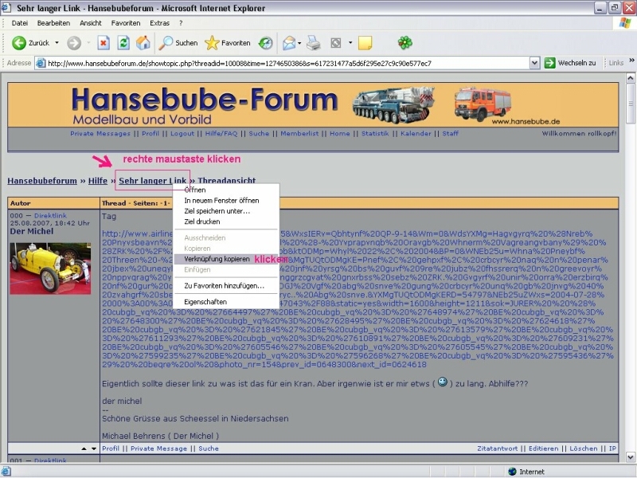Image resolution: width=637 pixels, height=478 pixels.
Task: Open Private Message link in post footer
Action: point(158,449)
